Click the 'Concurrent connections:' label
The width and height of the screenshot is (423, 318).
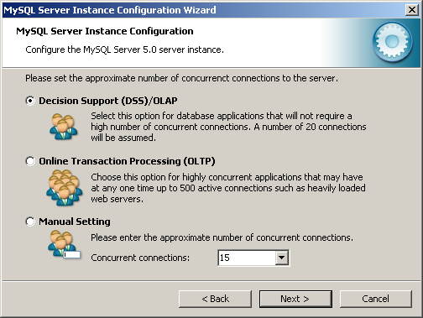pyautogui.click(x=140, y=258)
